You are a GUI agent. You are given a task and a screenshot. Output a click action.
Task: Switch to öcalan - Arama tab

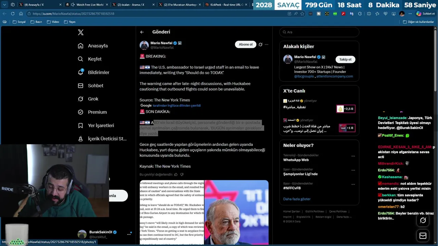point(134,5)
